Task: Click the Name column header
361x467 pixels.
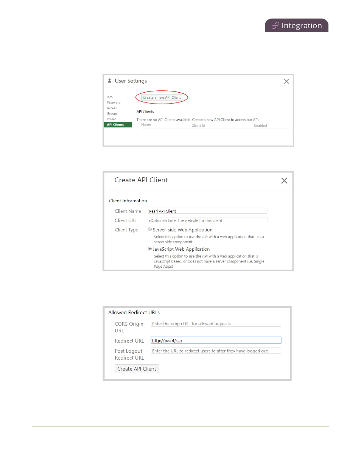Action: coord(146,125)
